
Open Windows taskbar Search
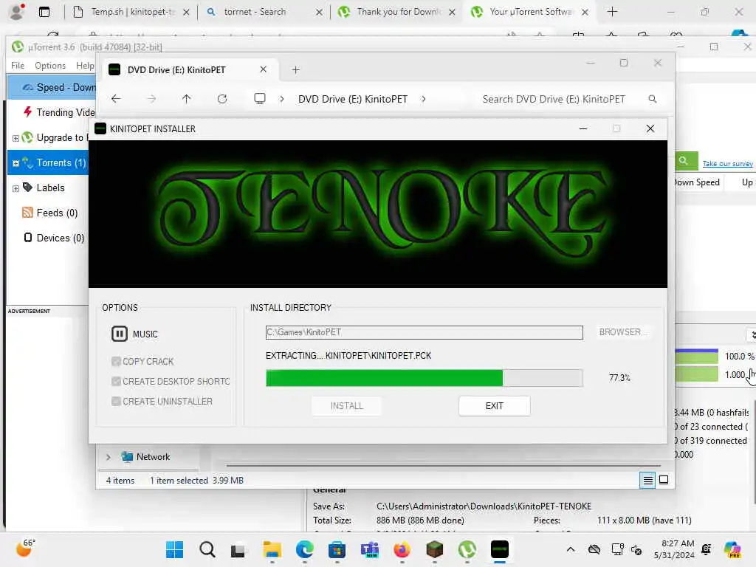coord(207,549)
